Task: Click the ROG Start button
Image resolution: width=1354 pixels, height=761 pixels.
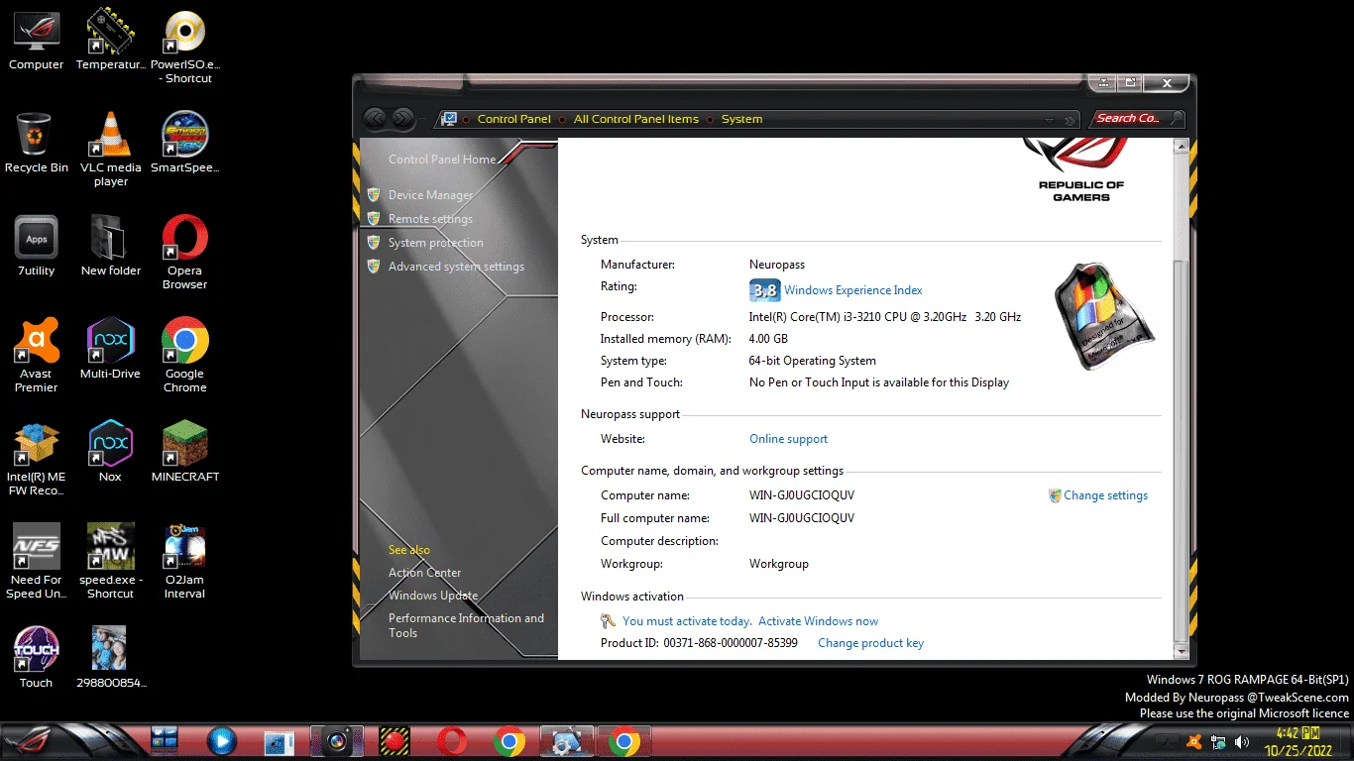Action: click(30, 741)
